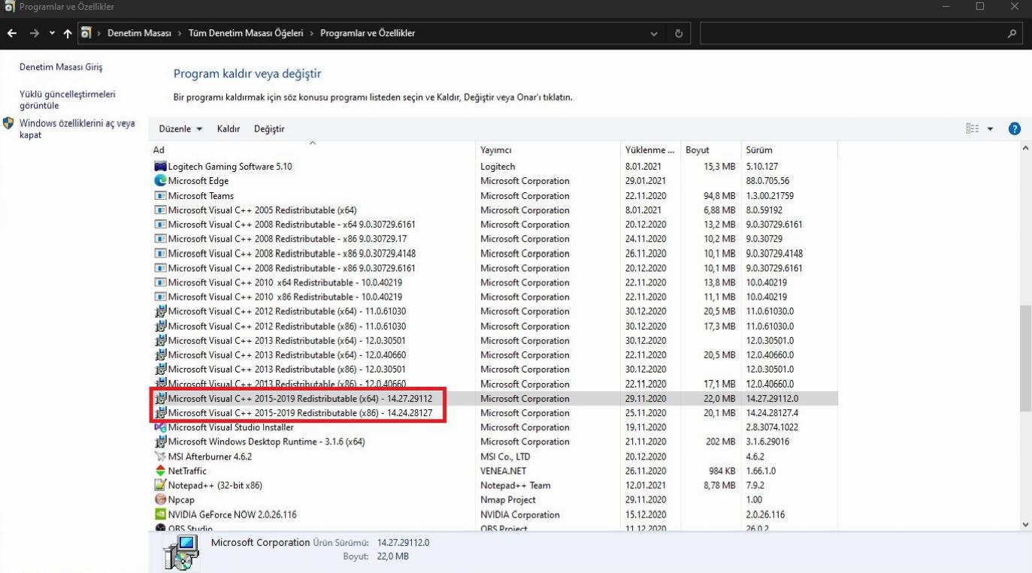1032x573 pixels.
Task: Select the MSI Afterburner 4.6.2 icon
Action: click(x=160, y=457)
